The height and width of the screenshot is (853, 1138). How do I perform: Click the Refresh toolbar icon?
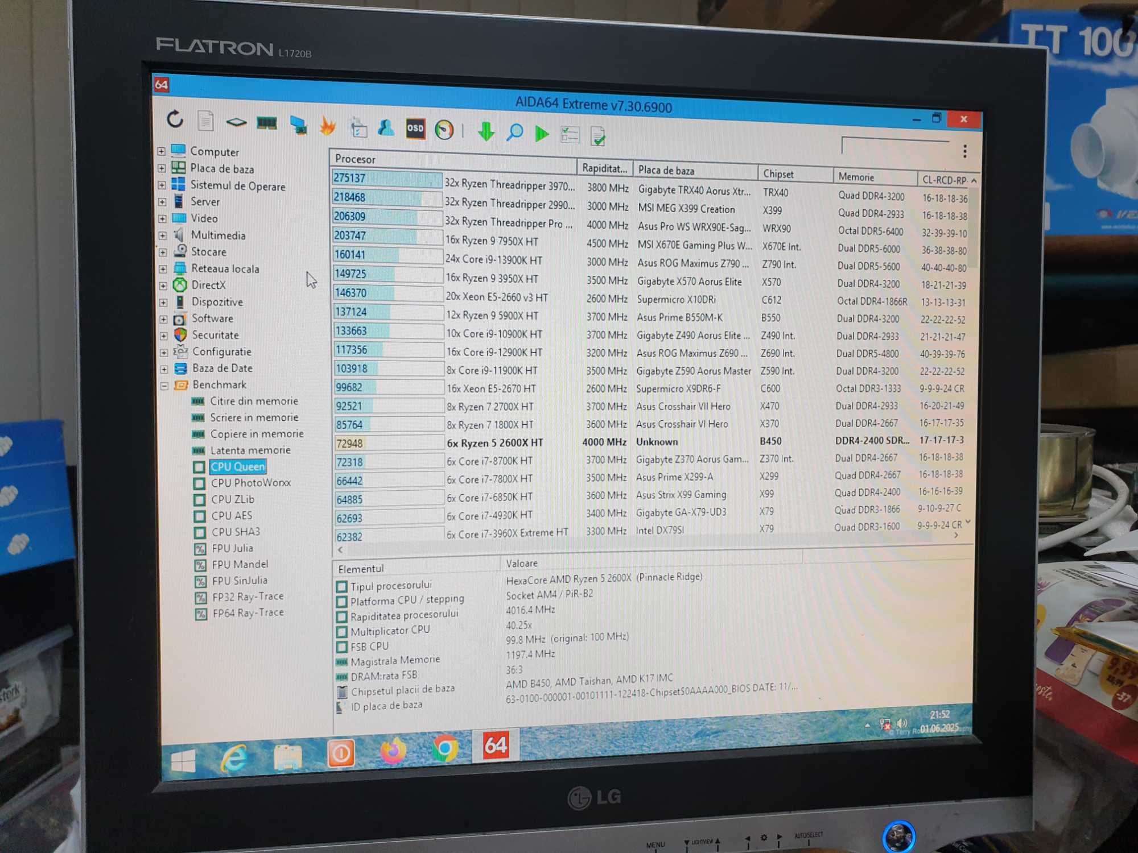coord(175,119)
